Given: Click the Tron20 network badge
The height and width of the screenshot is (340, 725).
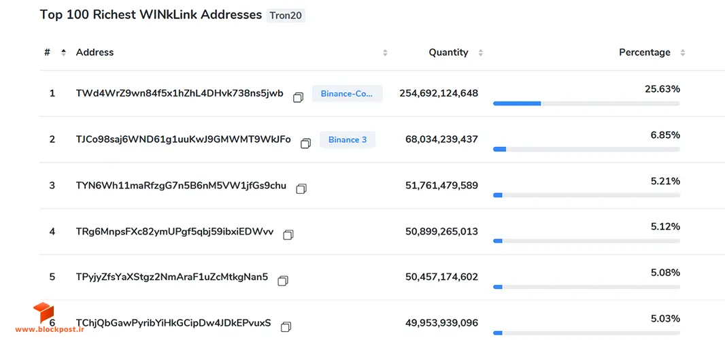Looking at the screenshot, I should click(x=286, y=16).
